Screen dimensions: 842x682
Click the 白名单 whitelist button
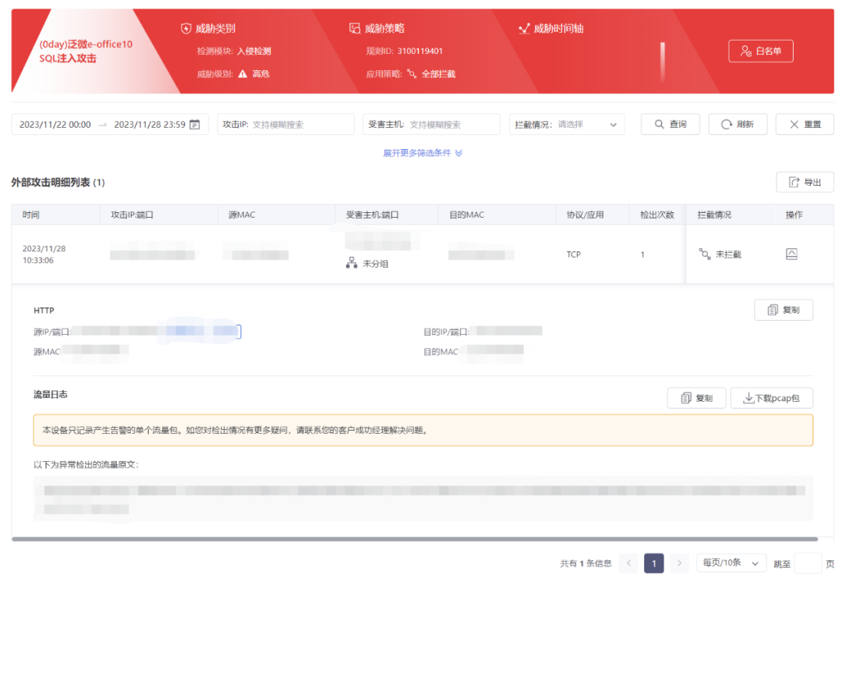coord(760,51)
